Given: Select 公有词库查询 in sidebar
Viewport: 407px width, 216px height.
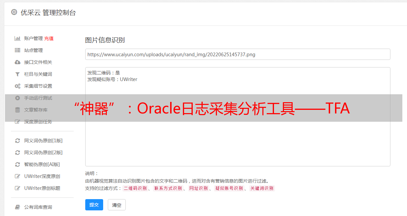Looking at the screenshot, I should 38,207.
